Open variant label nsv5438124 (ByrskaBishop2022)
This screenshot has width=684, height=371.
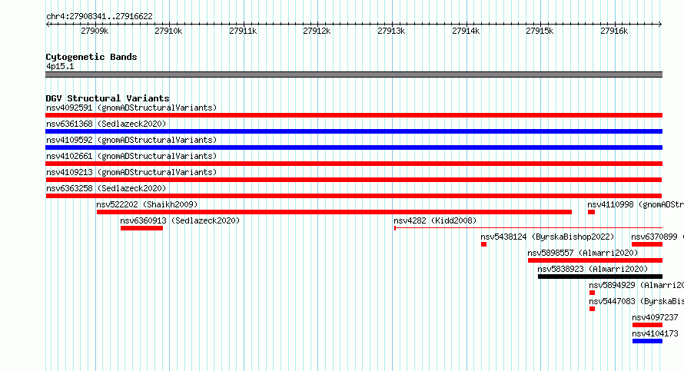click(x=547, y=237)
